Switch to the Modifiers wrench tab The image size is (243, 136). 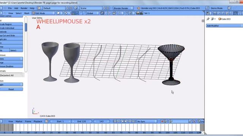click(x=235, y=13)
